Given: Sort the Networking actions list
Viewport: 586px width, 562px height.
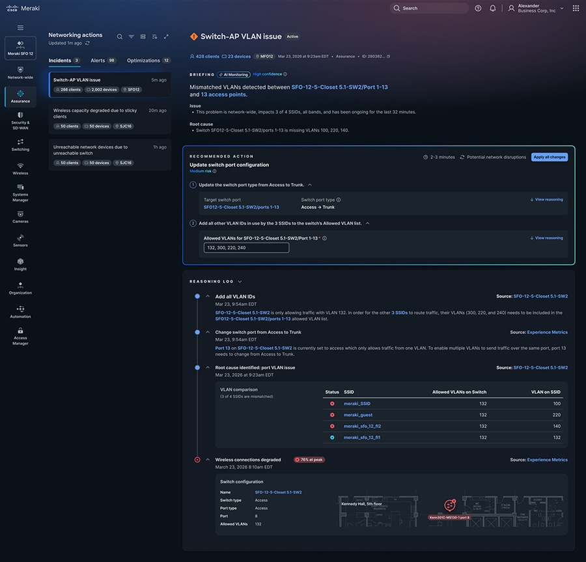Looking at the screenshot, I should [x=154, y=36].
